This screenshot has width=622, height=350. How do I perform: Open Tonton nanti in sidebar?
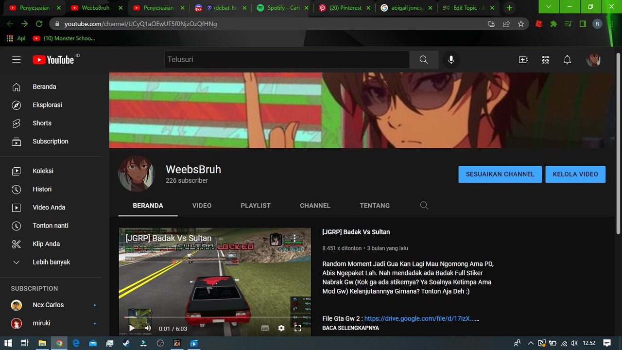(51, 226)
